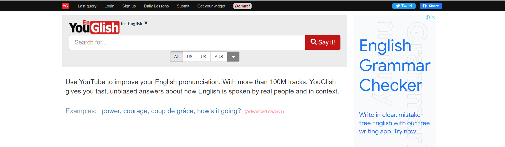Close the English Grammar Checker ad
The width and height of the screenshot is (505, 147).
coord(433,17)
